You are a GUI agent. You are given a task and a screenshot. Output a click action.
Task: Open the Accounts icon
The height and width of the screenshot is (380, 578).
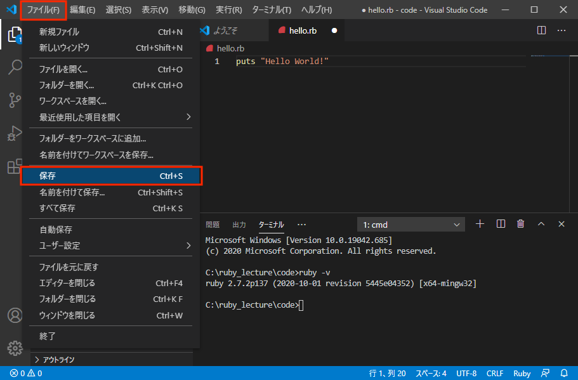[15, 315]
